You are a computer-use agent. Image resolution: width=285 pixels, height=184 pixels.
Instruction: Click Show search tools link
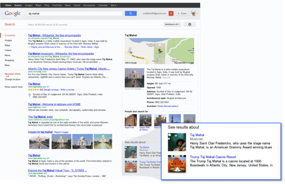click(13, 87)
